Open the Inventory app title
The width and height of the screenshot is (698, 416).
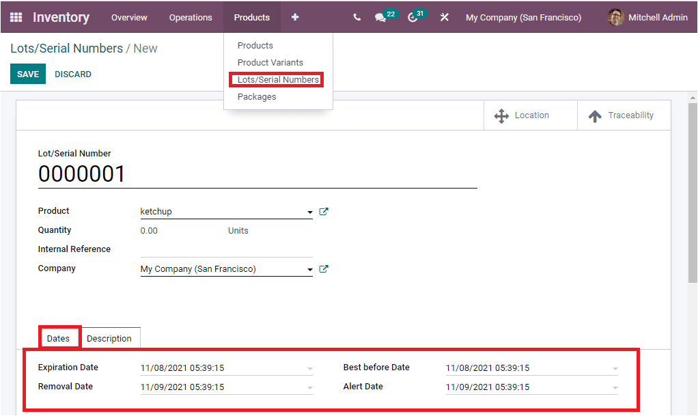coord(60,17)
